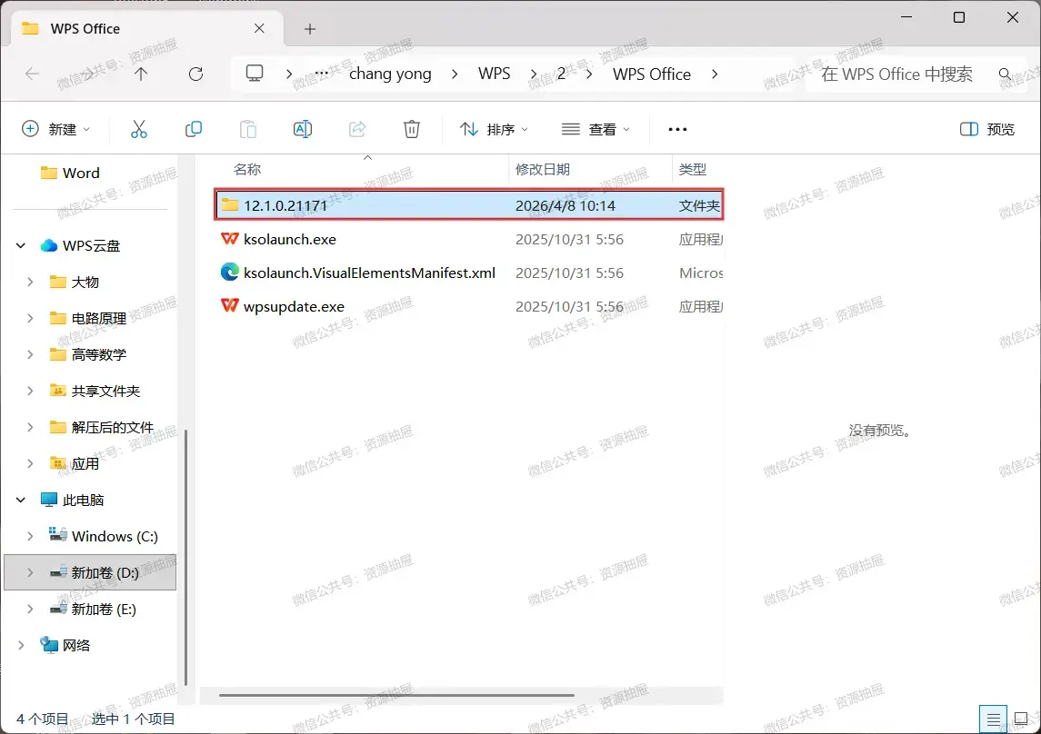Open the three-dot more options menu
Image resolution: width=1041 pixels, height=734 pixels.
point(677,129)
